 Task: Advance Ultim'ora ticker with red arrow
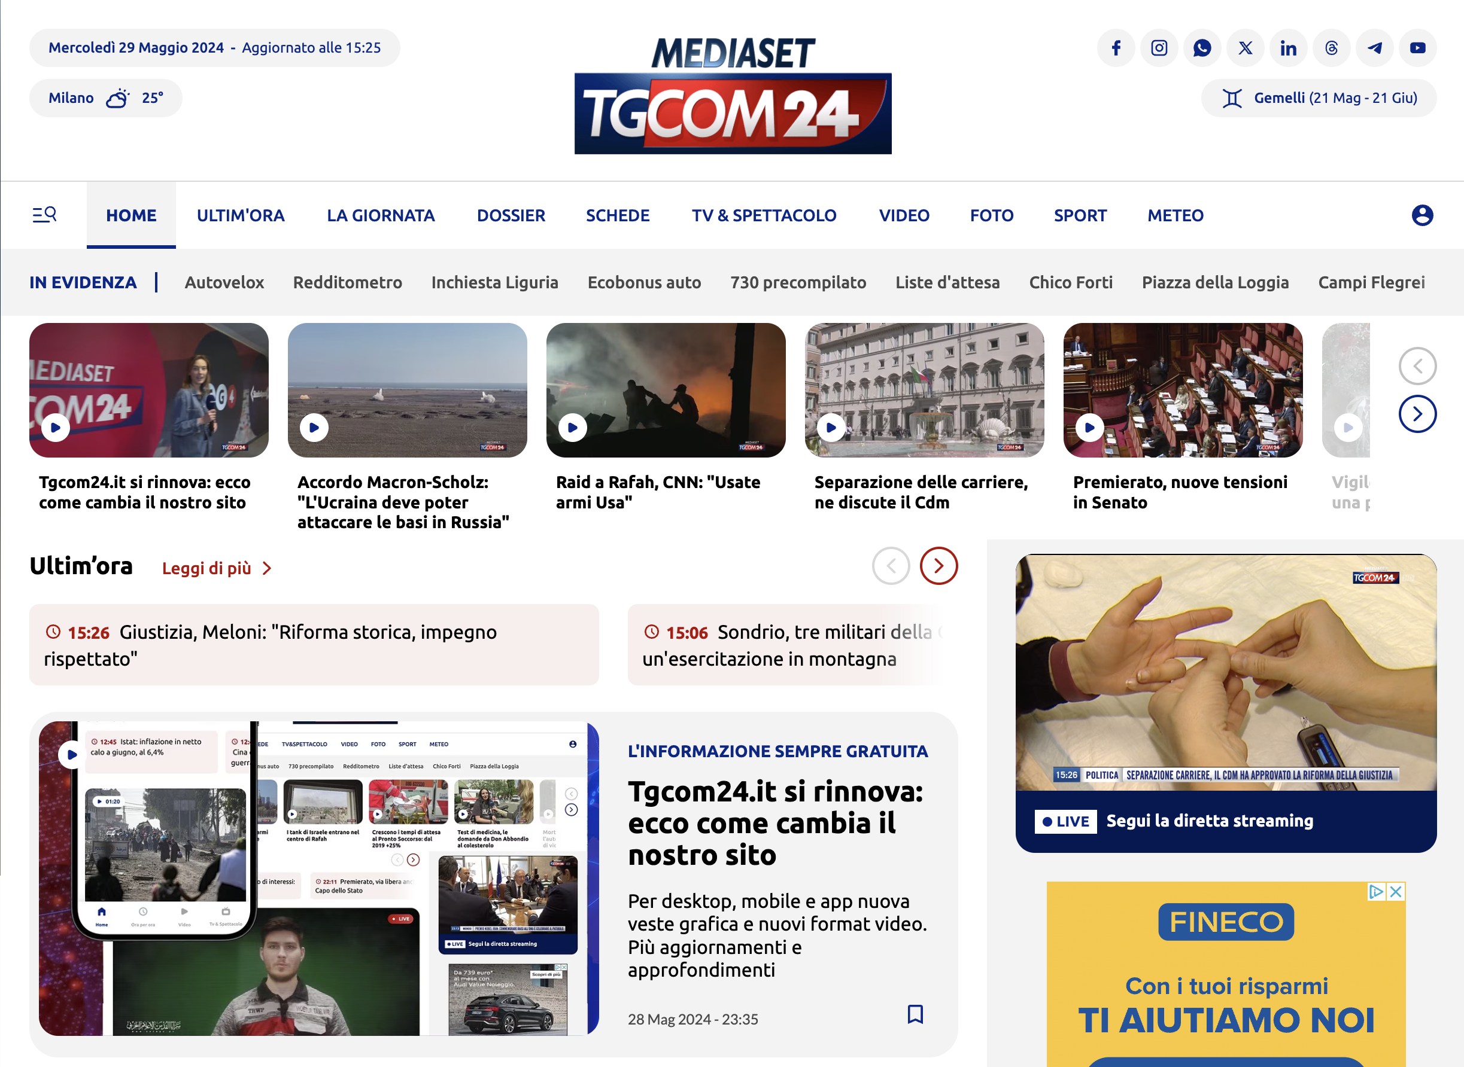pyautogui.click(x=938, y=566)
